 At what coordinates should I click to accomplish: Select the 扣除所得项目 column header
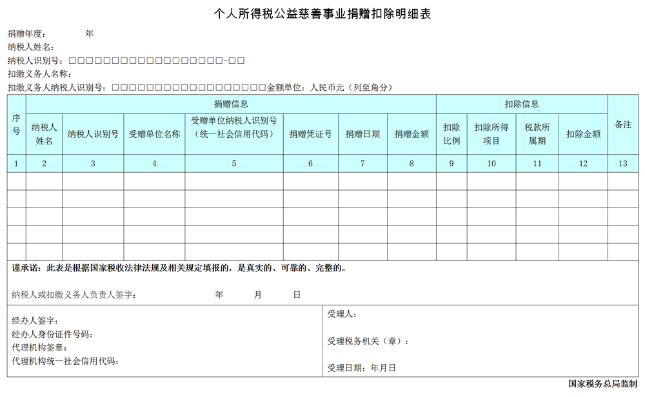click(491, 134)
